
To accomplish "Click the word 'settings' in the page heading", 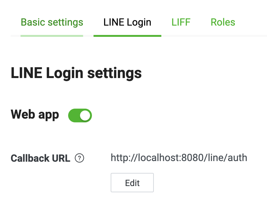I will click(x=114, y=74).
